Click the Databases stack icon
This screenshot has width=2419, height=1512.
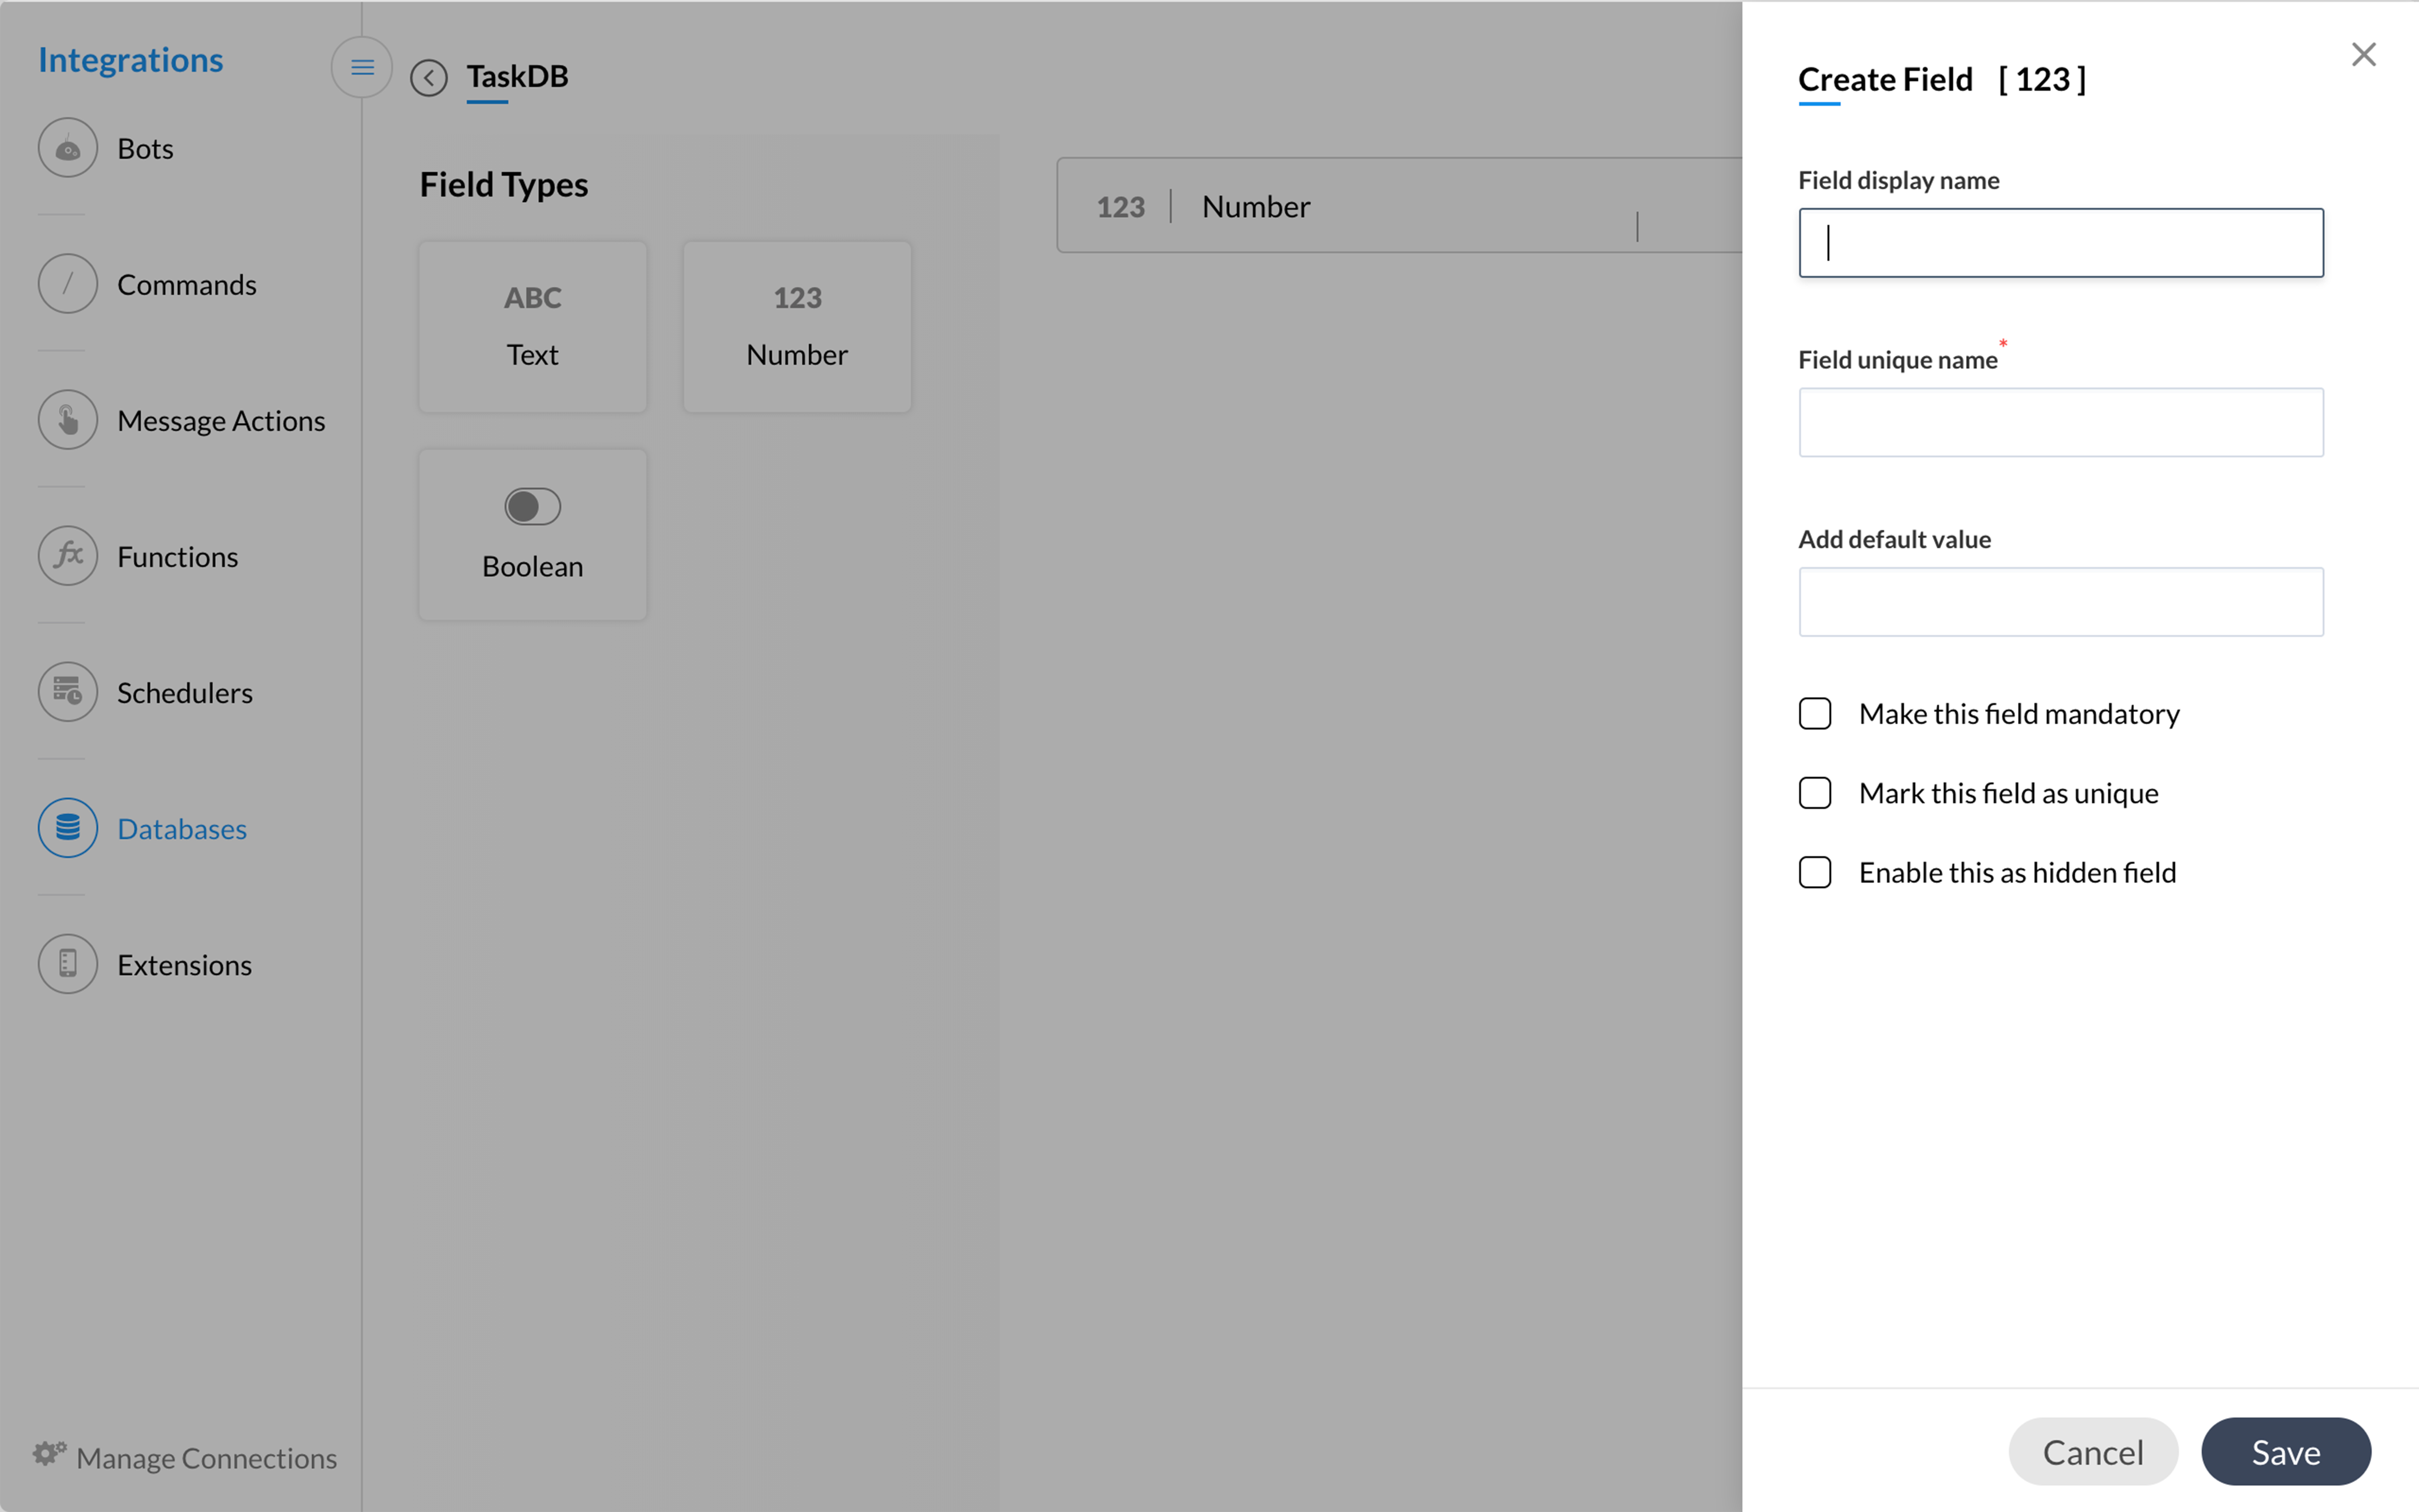67,828
